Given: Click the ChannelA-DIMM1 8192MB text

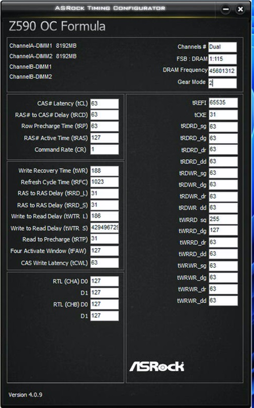Looking at the screenshot, I should (x=43, y=46).
